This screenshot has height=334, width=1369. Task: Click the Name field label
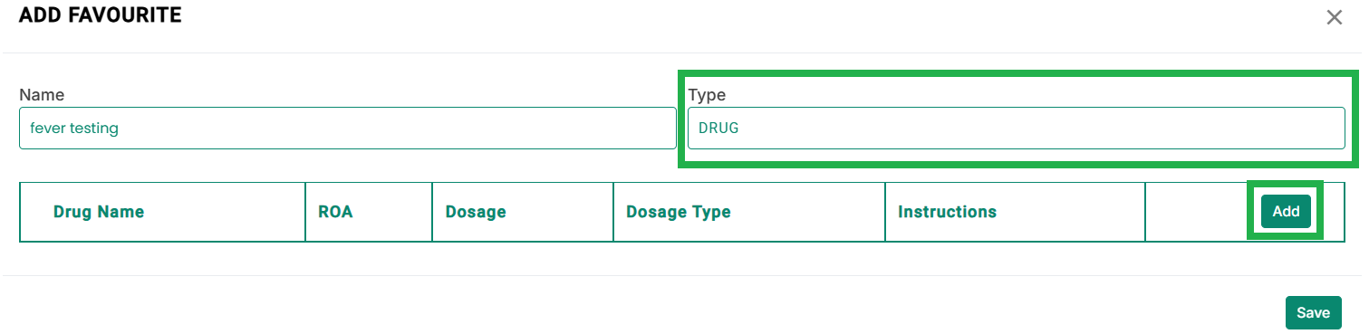pyautogui.click(x=42, y=94)
